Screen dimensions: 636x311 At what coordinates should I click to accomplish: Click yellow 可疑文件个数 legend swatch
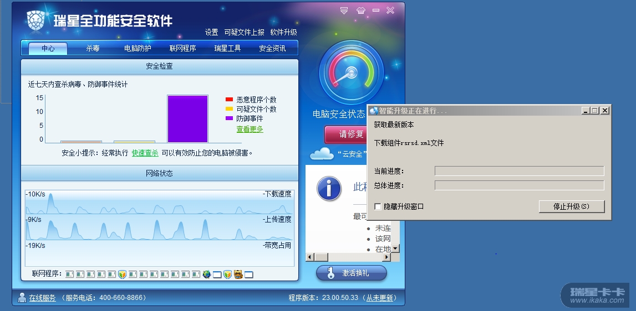pyautogui.click(x=229, y=109)
